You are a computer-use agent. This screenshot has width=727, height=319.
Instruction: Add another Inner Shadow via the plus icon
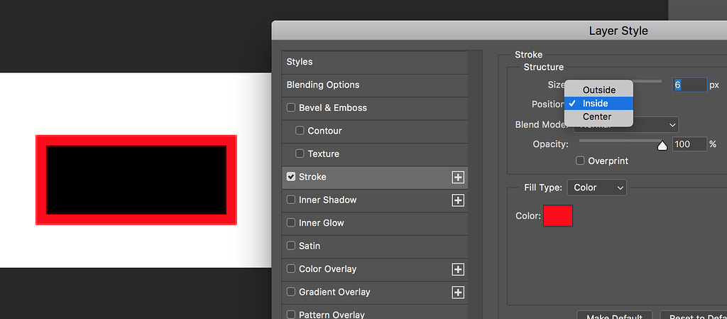pos(458,200)
